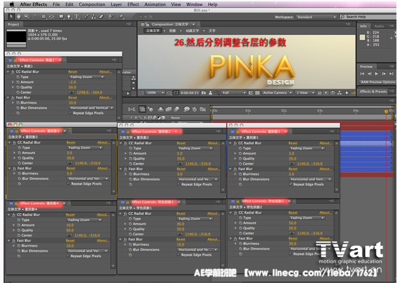Select the Pan Behind tool
397x283 pixels.
[x=51, y=16]
